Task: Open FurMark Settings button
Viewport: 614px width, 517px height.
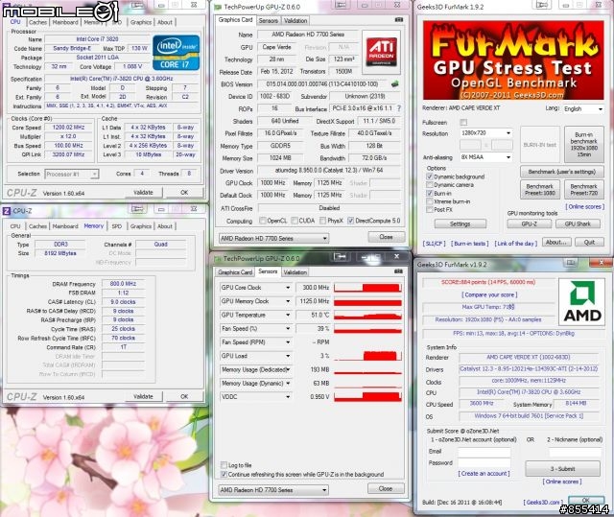Action: point(460,224)
